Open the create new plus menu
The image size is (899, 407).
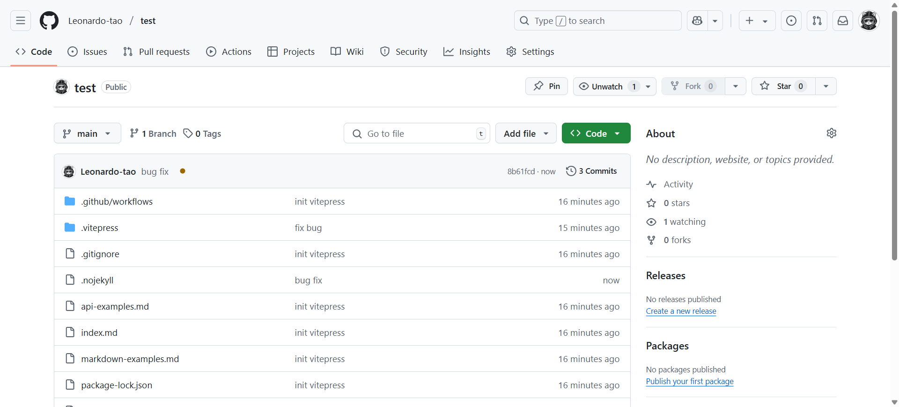757,21
